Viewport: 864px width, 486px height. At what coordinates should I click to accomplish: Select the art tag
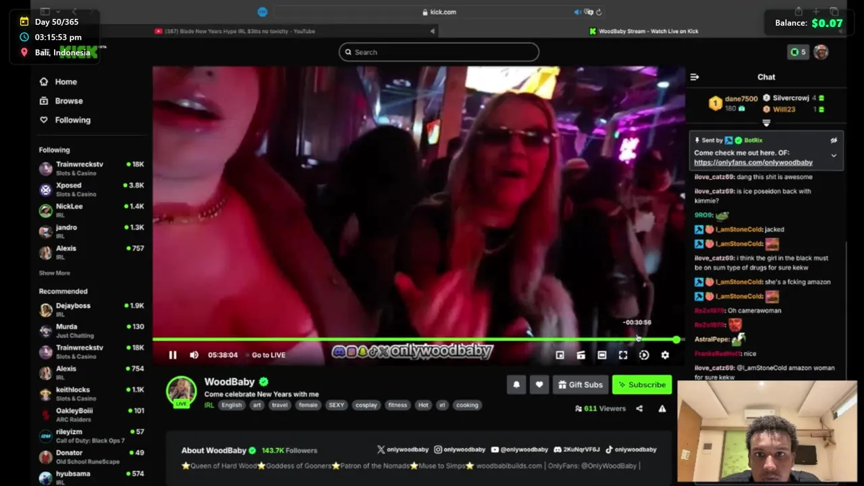pos(256,405)
